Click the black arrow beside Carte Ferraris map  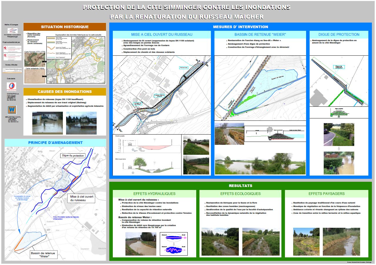(44, 62)
